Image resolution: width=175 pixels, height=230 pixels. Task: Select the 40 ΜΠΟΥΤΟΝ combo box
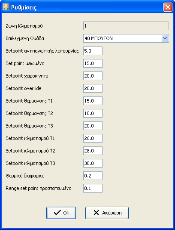point(126,38)
